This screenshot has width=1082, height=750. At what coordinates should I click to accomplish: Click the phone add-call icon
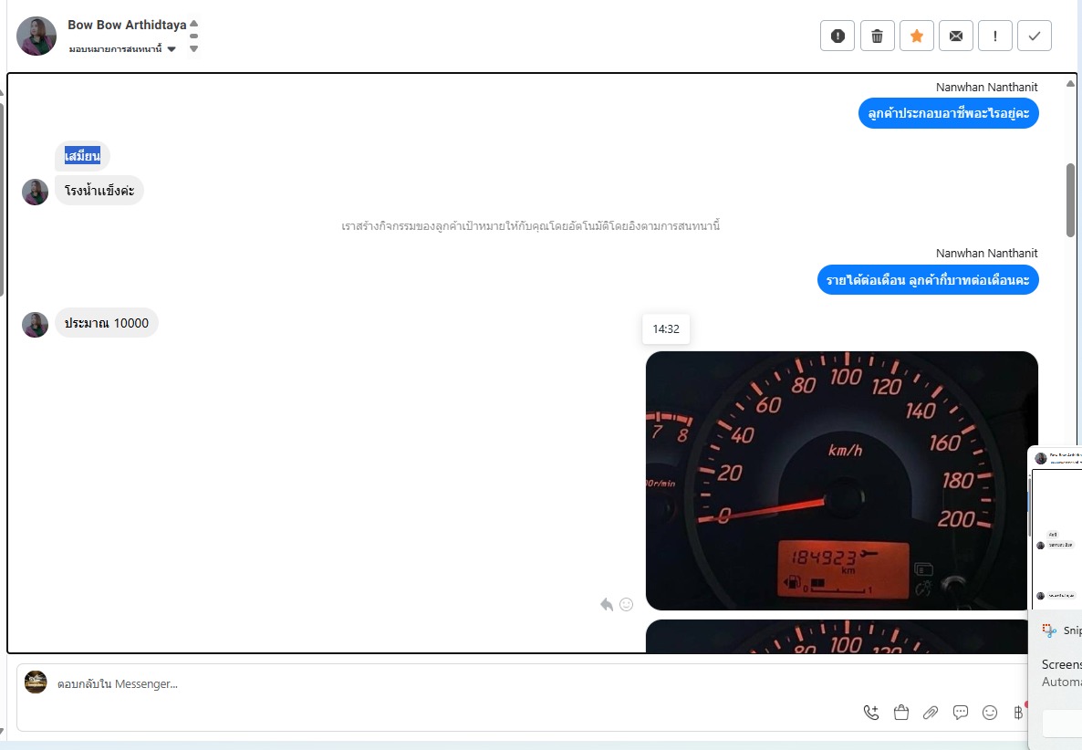pos(871,713)
